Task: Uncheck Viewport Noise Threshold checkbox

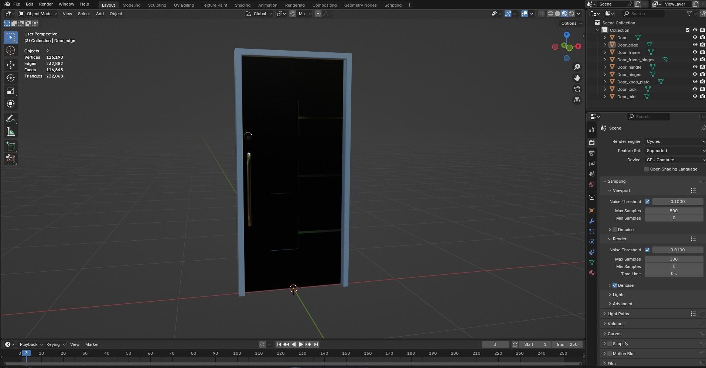Action: [x=647, y=202]
